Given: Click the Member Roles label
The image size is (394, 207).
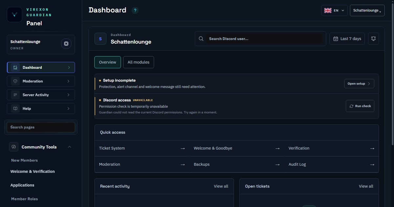Looking at the screenshot, I should click(24, 199).
